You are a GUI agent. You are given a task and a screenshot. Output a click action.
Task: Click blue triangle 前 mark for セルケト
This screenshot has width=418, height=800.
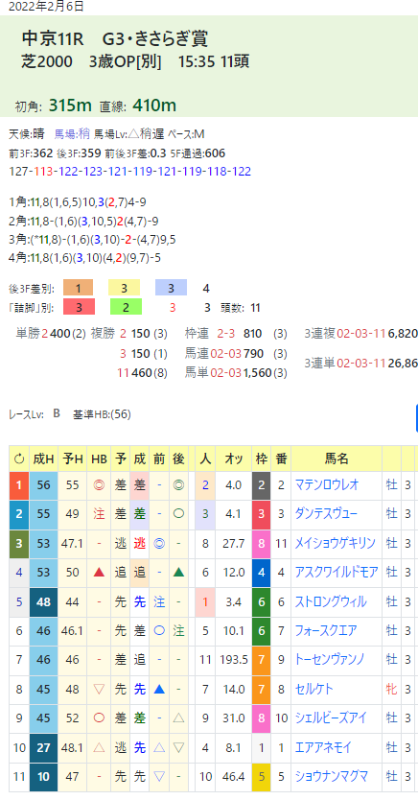coord(159,689)
